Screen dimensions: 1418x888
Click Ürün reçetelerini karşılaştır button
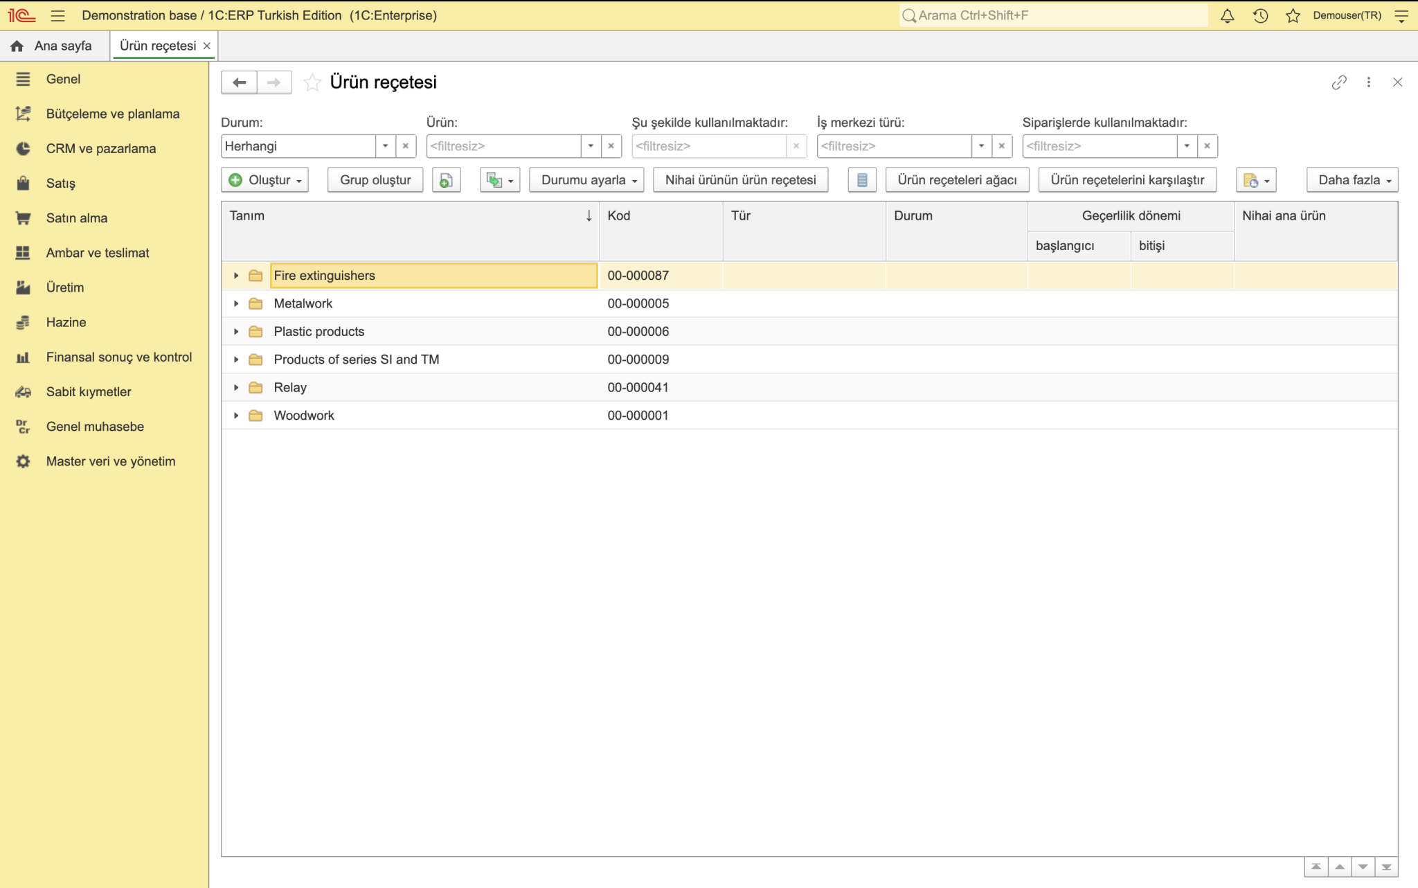1127,180
